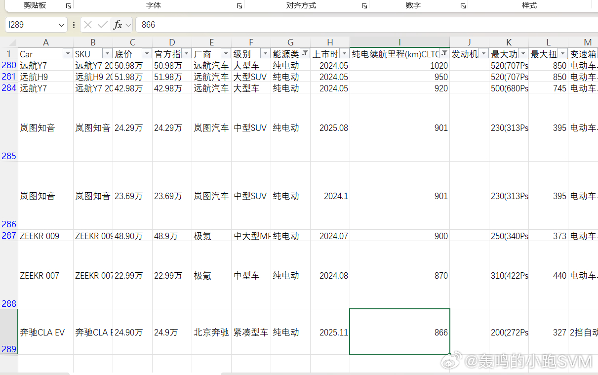This screenshot has width=598, height=375.
Task: Open the 最大功 column filter dropdown
Action: tap(523, 53)
